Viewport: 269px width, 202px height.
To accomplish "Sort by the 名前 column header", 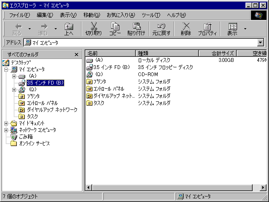I will (111, 53).
